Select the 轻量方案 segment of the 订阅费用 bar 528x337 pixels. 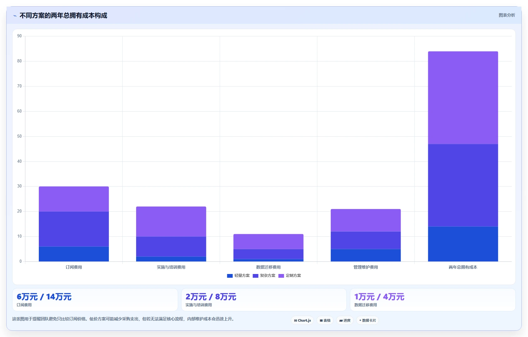tap(74, 254)
